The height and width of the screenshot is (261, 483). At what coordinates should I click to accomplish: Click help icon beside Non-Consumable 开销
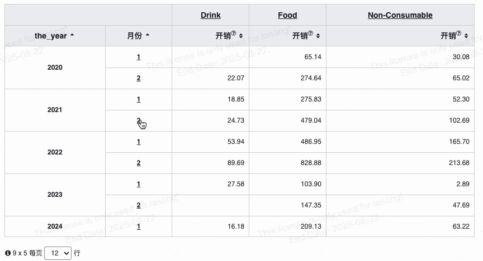click(458, 33)
